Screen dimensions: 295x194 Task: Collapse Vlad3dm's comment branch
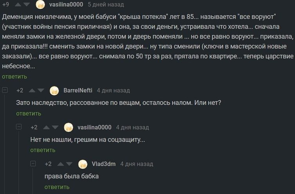pos(34,164)
